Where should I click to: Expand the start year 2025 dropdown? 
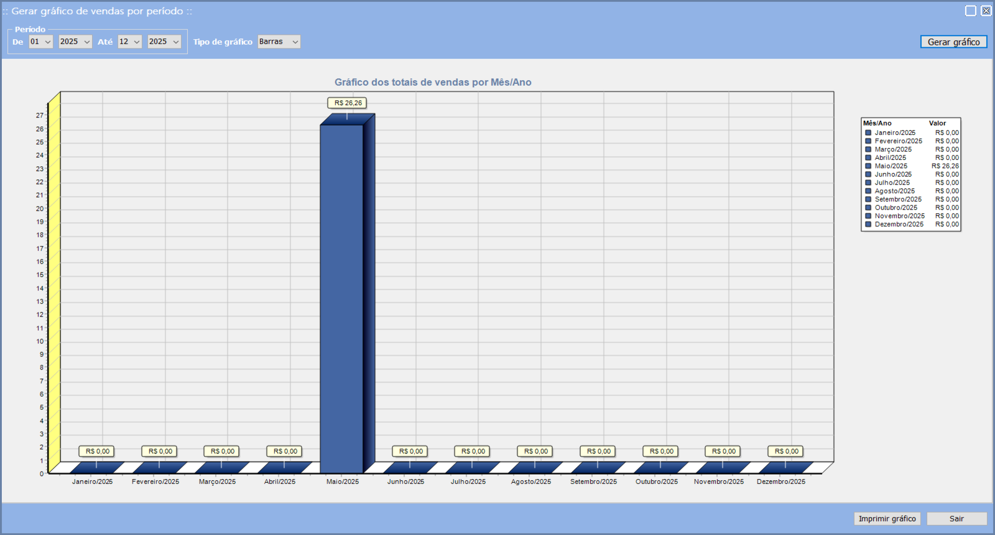pos(75,42)
